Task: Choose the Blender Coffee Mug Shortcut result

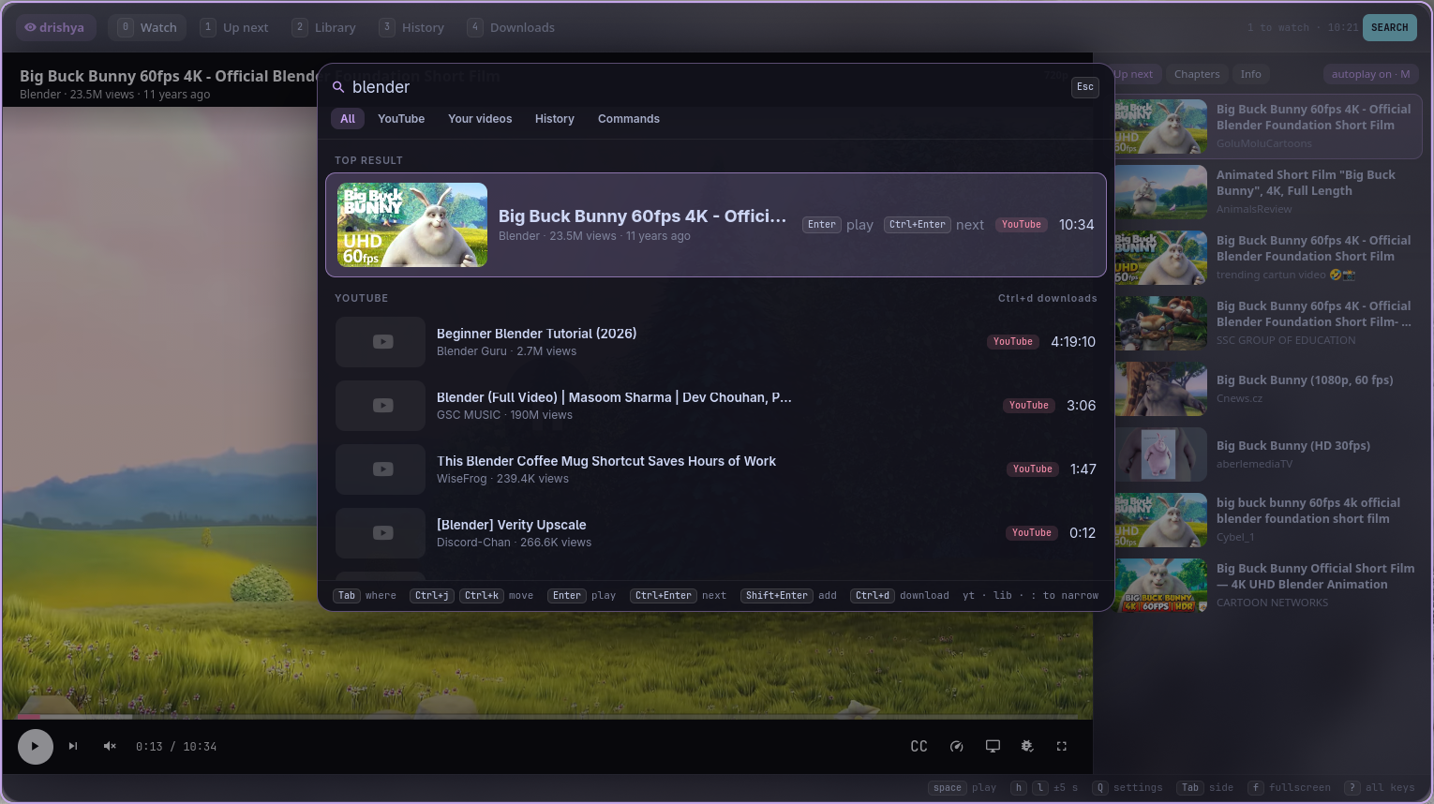Action: 716,469
